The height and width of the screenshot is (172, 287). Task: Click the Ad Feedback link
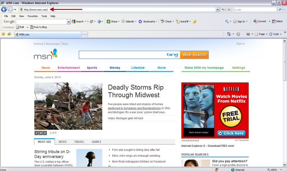tap(242, 140)
